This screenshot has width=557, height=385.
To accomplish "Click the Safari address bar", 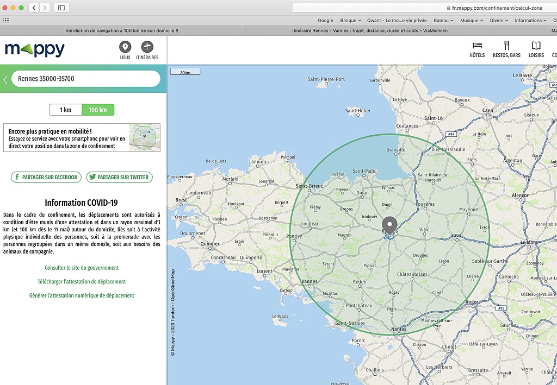I will [424, 8].
